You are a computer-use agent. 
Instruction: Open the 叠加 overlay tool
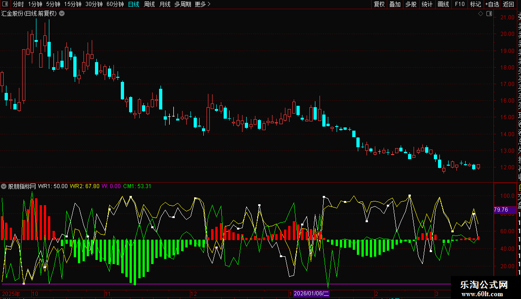pyautogui.click(x=395, y=4)
